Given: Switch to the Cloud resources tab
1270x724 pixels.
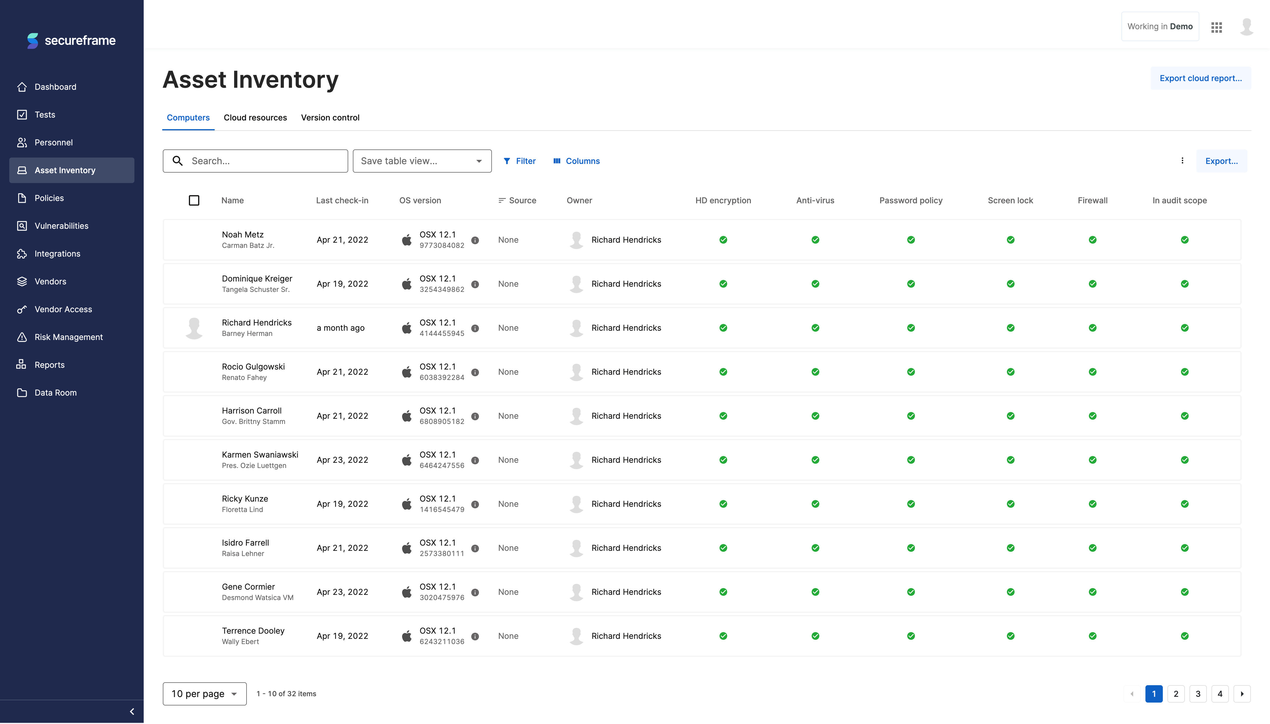Looking at the screenshot, I should pos(255,117).
